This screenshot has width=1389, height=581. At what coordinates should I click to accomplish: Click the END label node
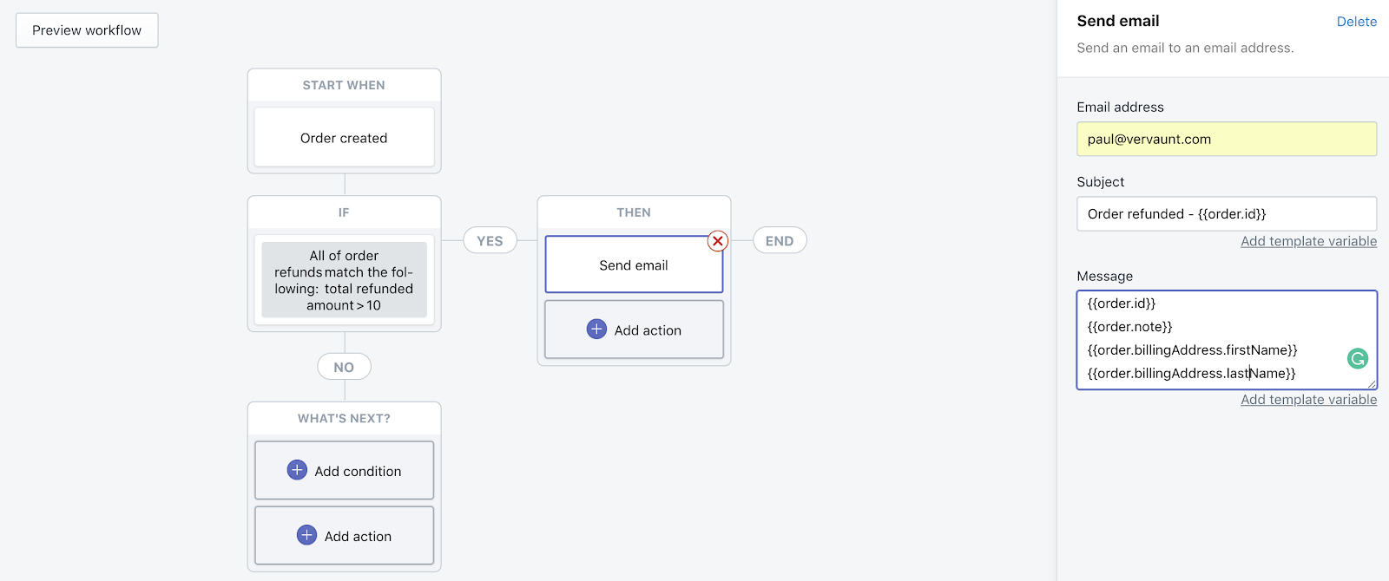(779, 241)
